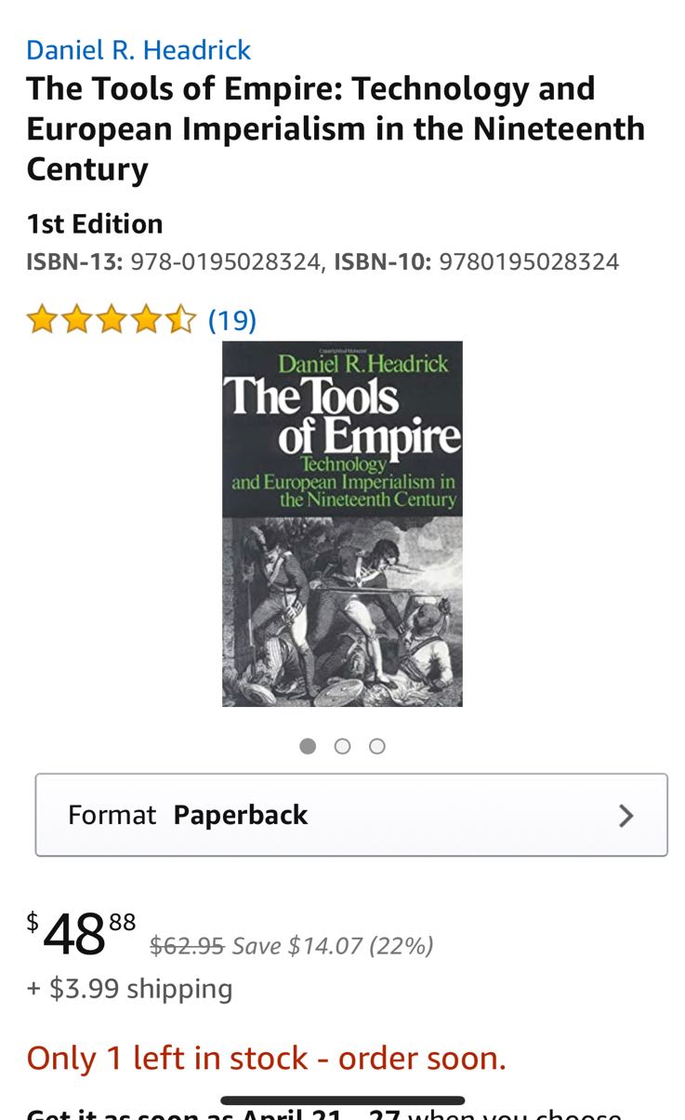Viewport: 685px width, 1120px height.
Task: Tap the book title heading text
Action: 336,128
